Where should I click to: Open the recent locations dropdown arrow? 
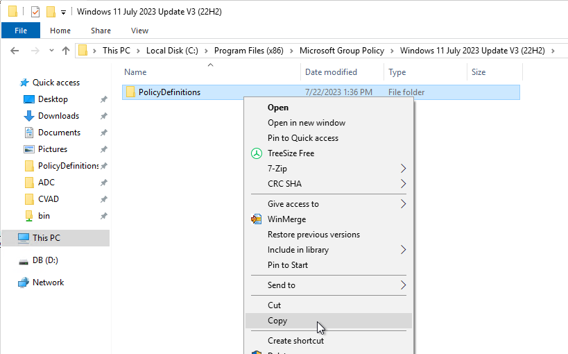[x=51, y=51]
